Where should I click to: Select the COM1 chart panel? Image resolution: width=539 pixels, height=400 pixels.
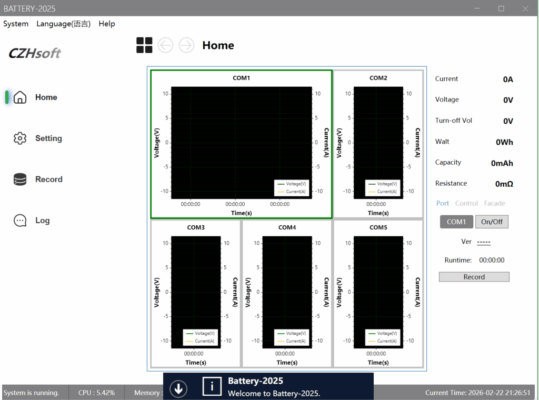point(241,144)
